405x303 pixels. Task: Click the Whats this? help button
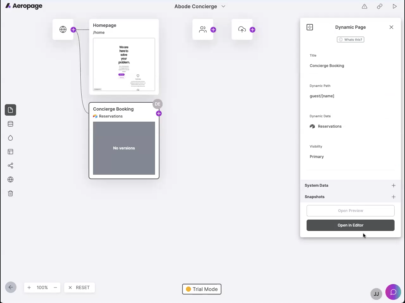pos(351,39)
